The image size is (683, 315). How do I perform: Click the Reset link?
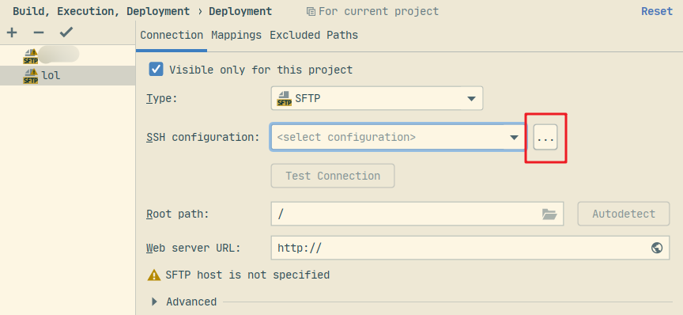coord(657,11)
